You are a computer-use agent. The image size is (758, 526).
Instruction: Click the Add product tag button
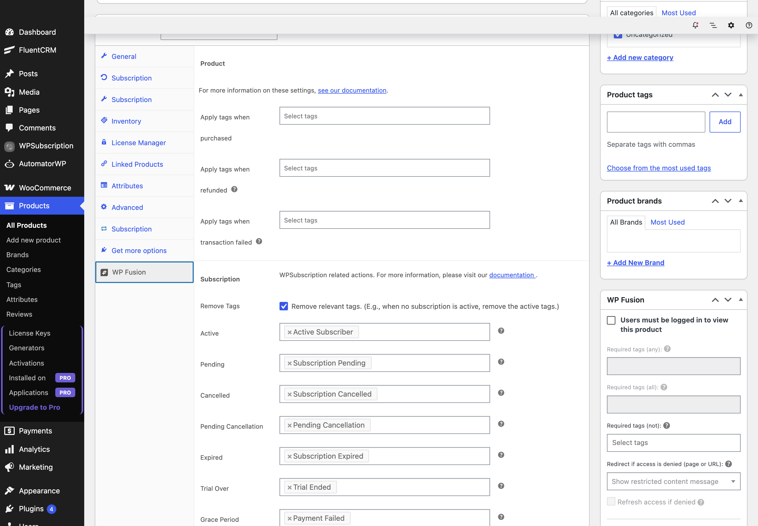[725, 122]
